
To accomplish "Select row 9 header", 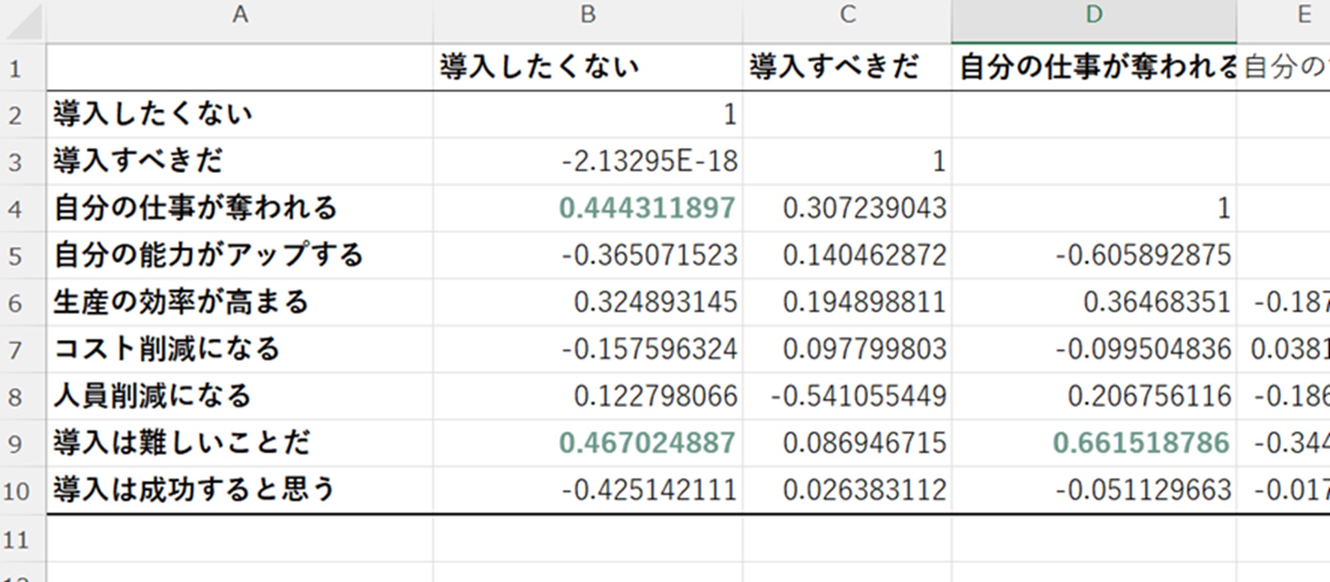I will coord(16,444).
